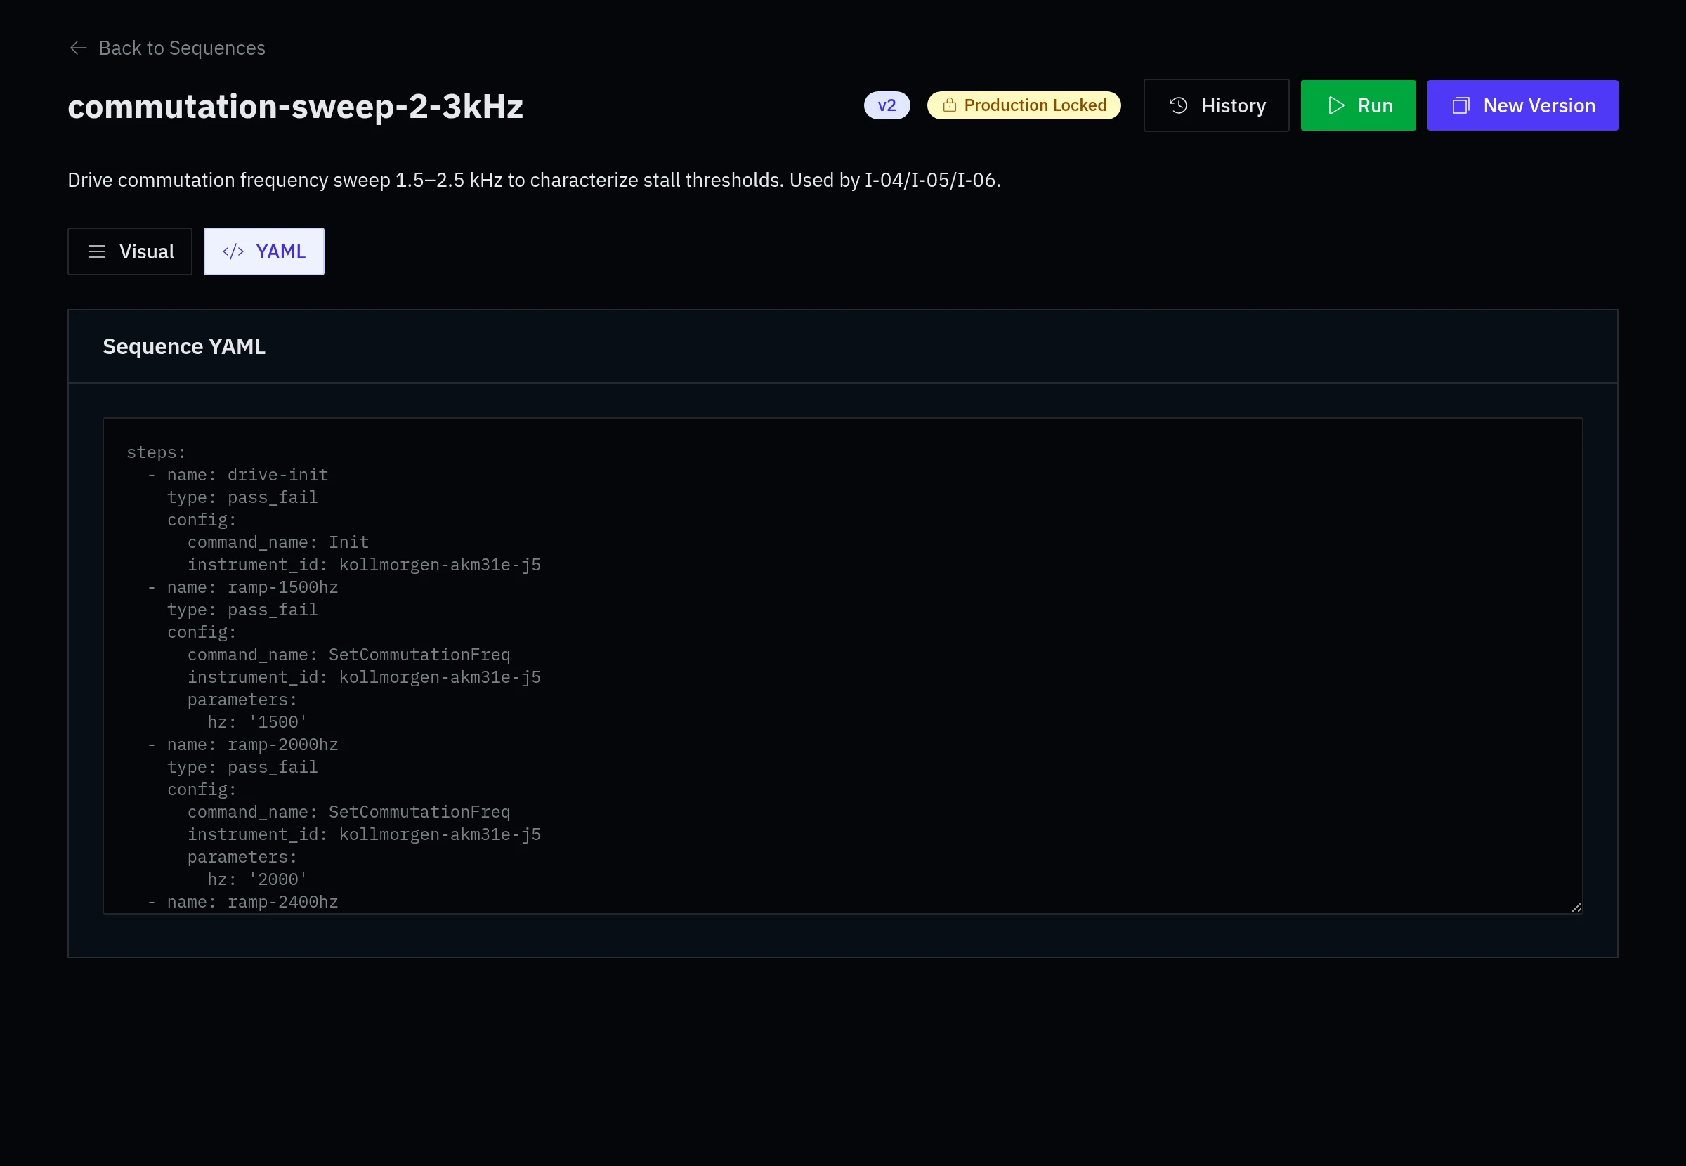Run the commutation sweep sequence

pos(1358,105)
